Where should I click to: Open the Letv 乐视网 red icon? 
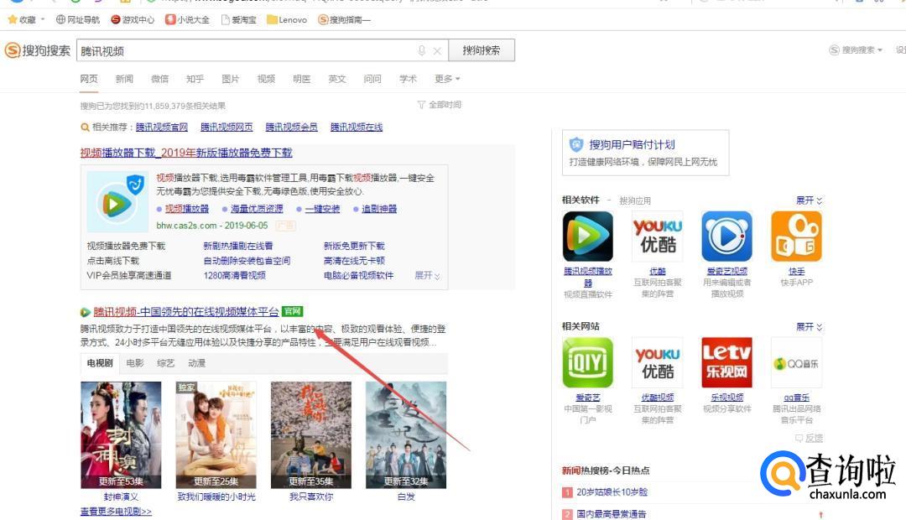click(x=726, y=362)
